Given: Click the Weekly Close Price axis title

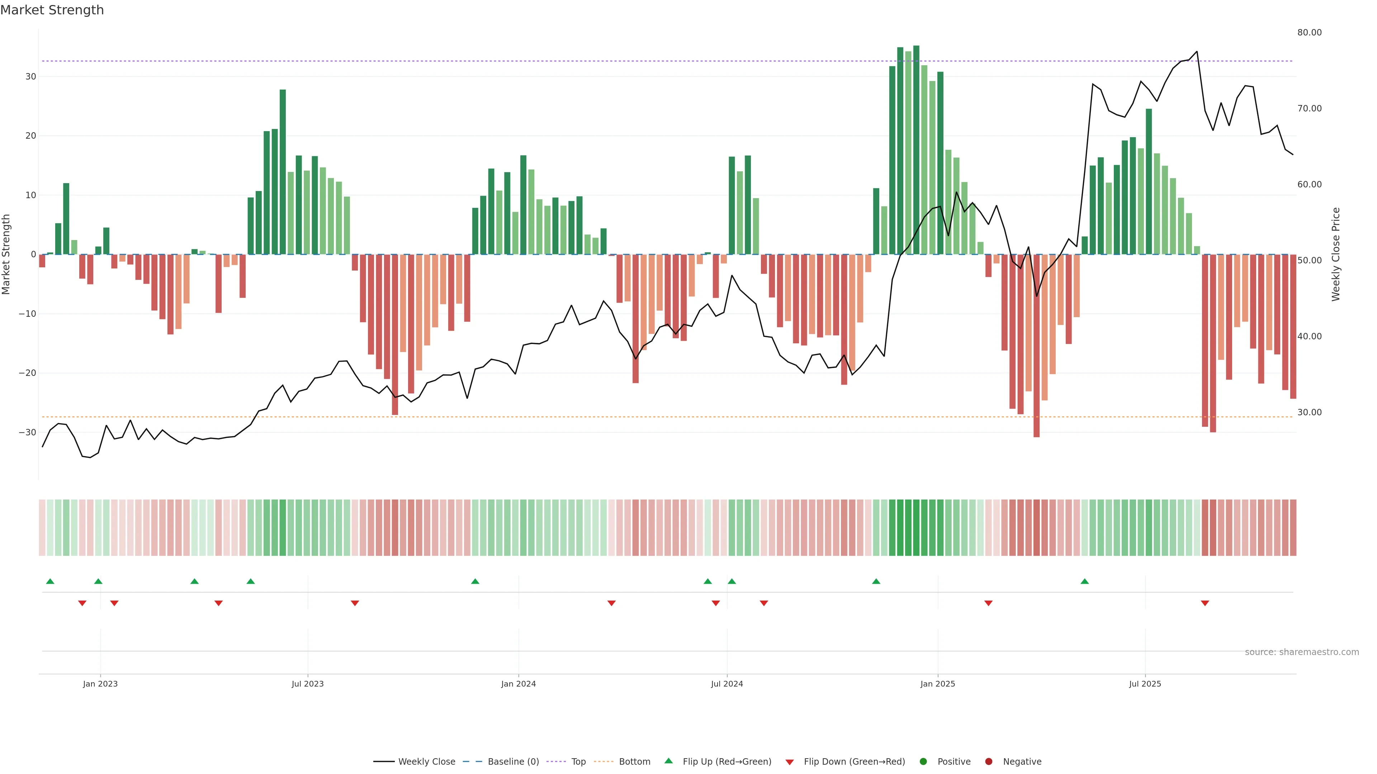Looking at the screenshot, I should [x=1336, y=254].
